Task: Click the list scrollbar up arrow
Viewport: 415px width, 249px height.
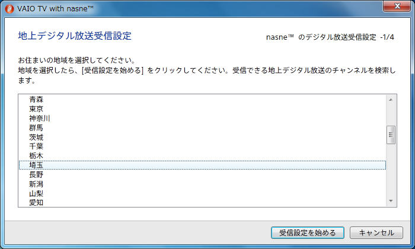Action: (391, 100)
